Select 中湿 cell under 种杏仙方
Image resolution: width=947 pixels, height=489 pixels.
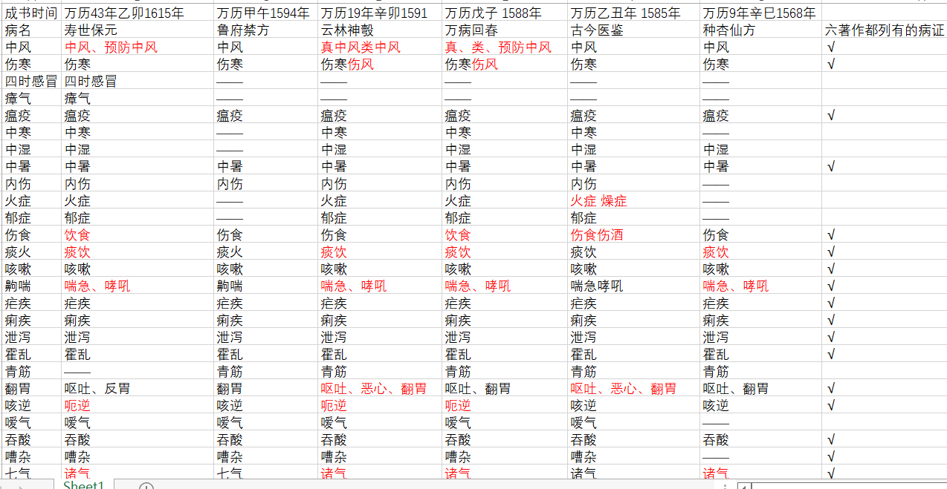click(761, 149)
